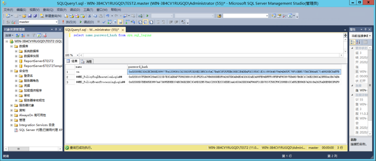Select the 服务器角色 folder
Viewport: 376px width, 161px height.
click(31, 81)
